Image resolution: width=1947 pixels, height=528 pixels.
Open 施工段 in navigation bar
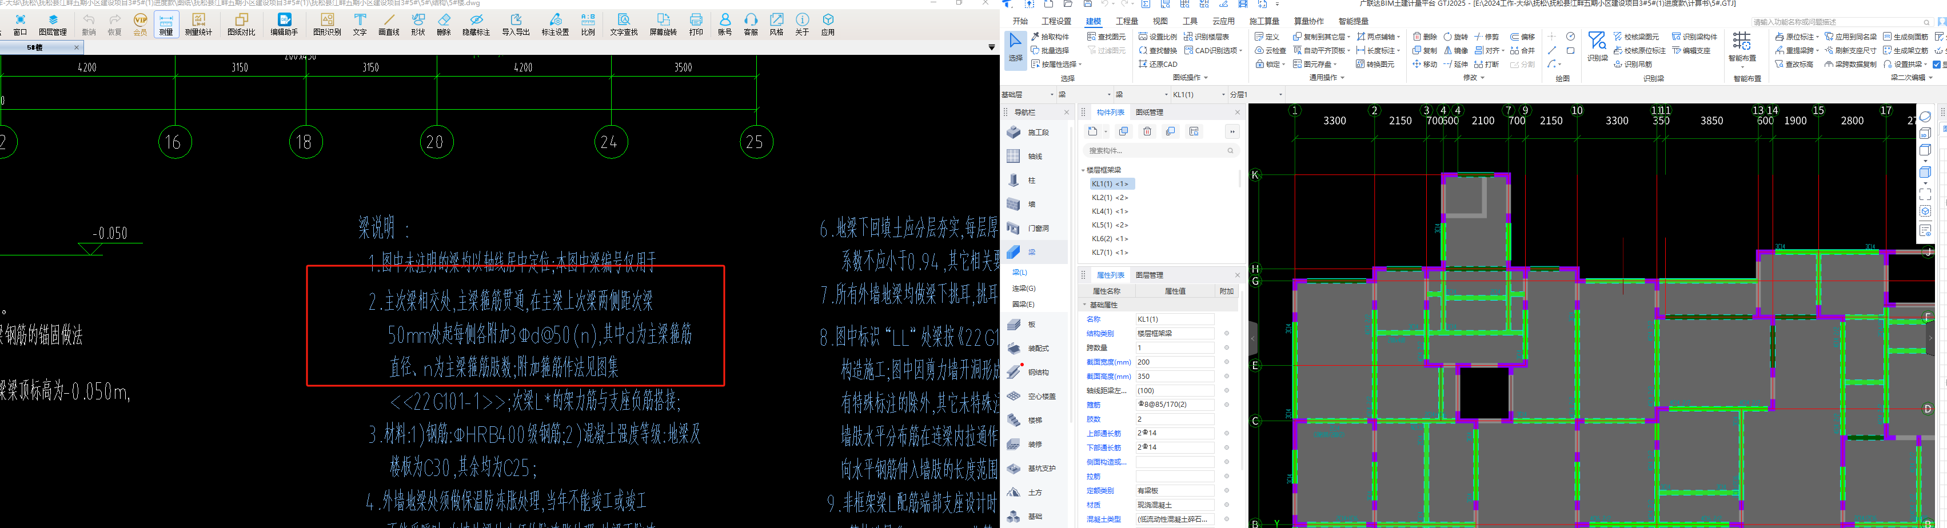1028,132
